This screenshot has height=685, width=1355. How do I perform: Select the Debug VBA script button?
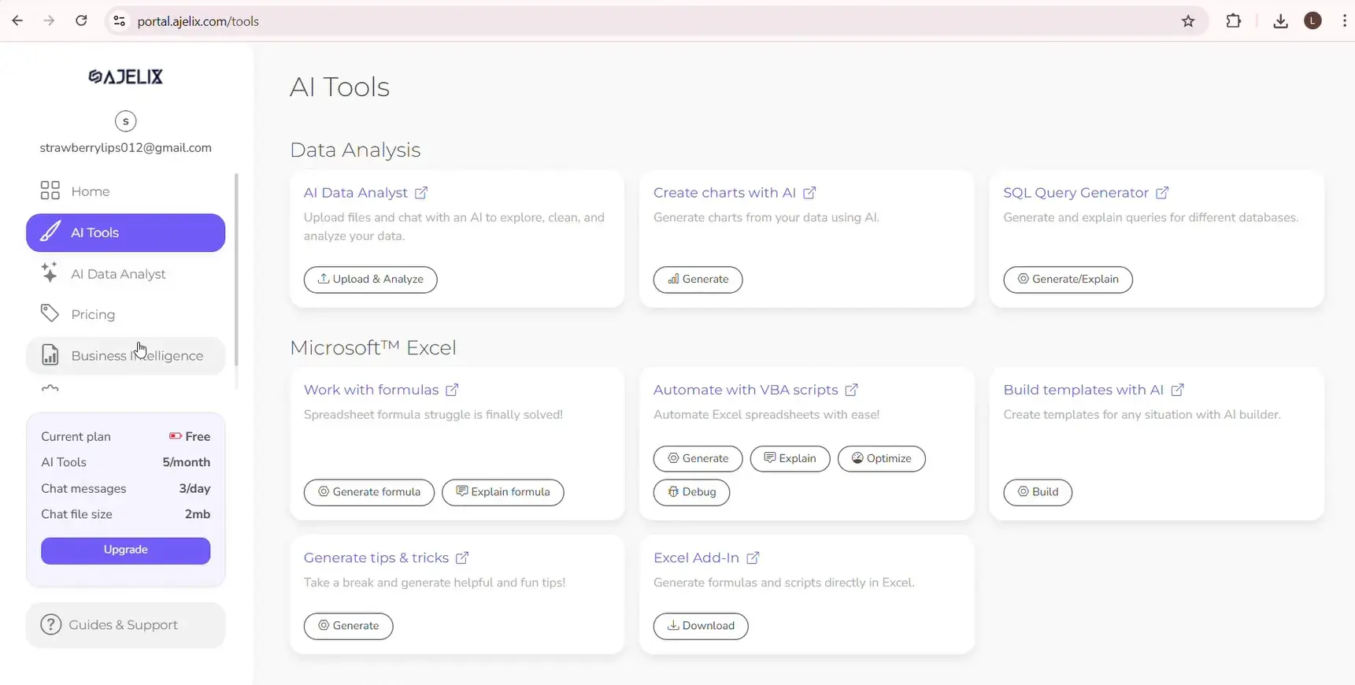(x=691, y=492)
